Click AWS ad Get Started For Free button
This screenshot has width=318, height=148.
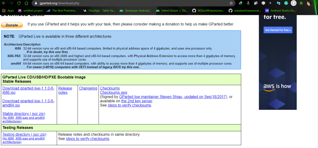(278, 30)
